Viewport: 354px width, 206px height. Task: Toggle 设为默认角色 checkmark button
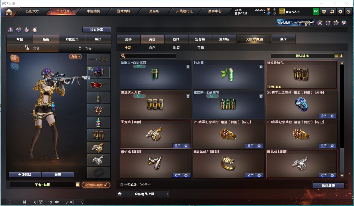coord(96,185)
